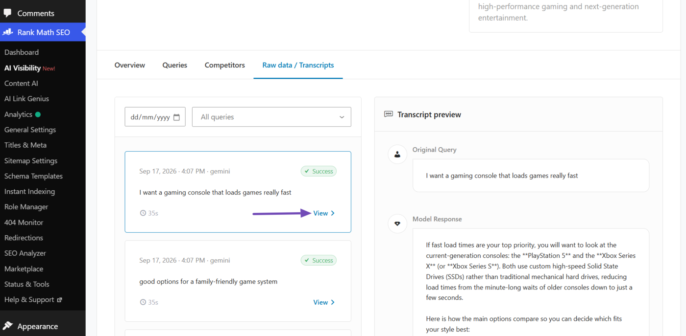
Task: Click the Transcript preview chat icon
Action: (x=389, y=114)
